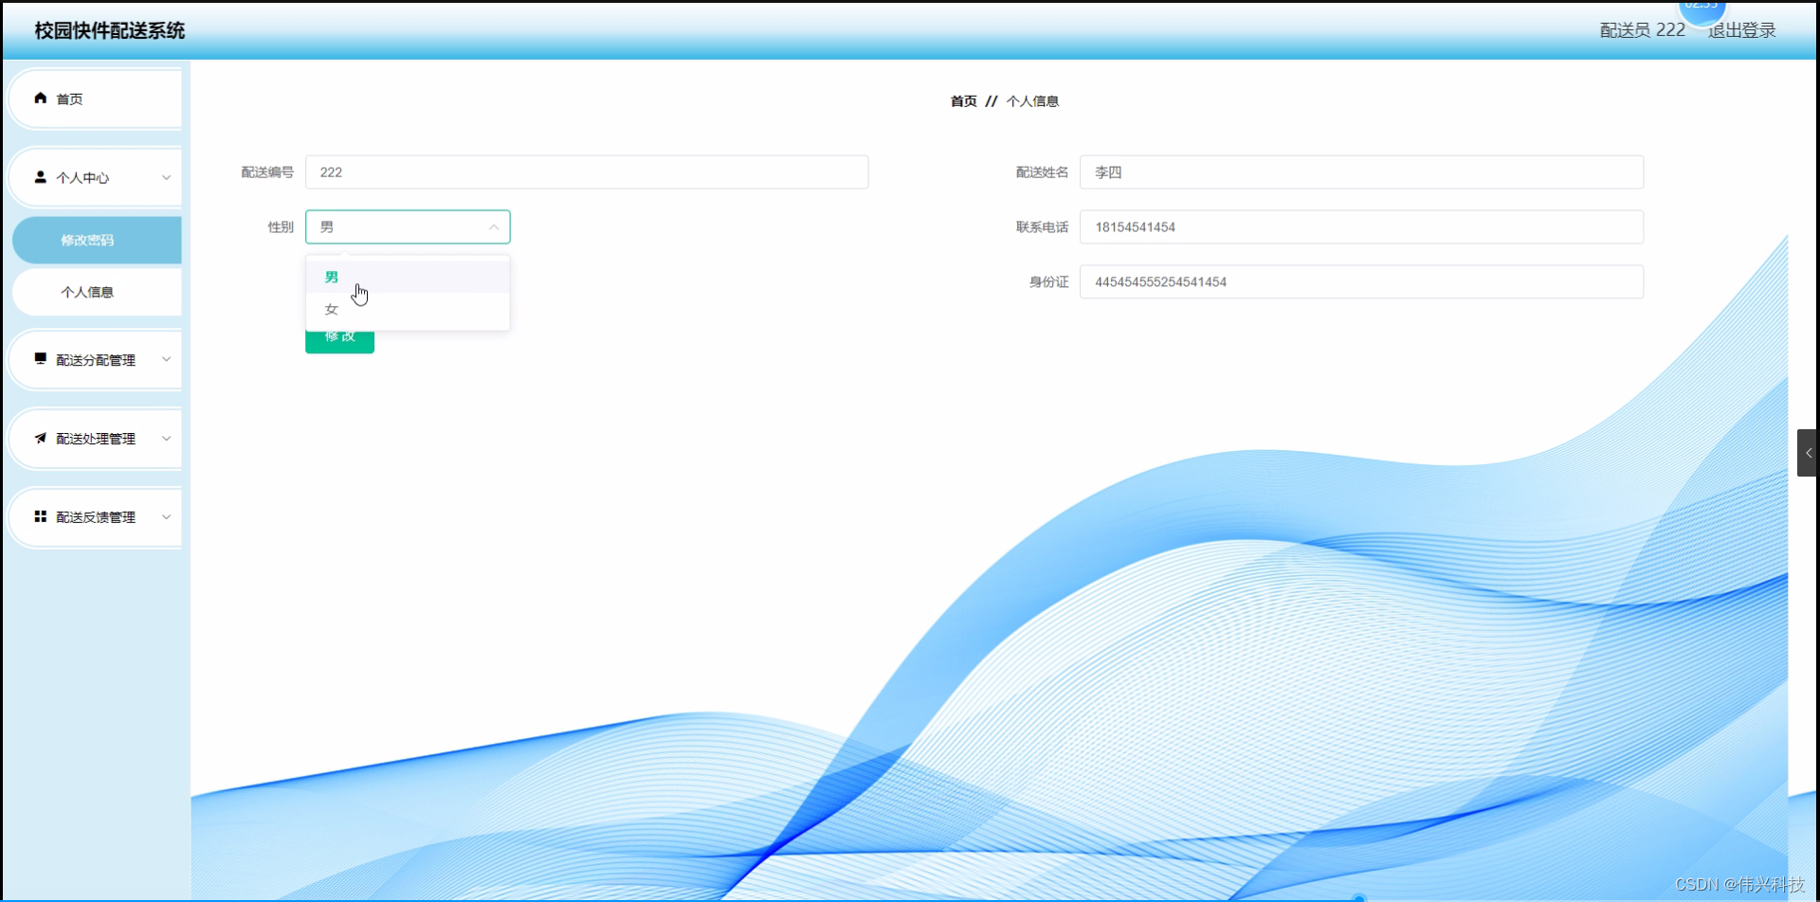Click the home icon beside 首页

pos(40,98)
